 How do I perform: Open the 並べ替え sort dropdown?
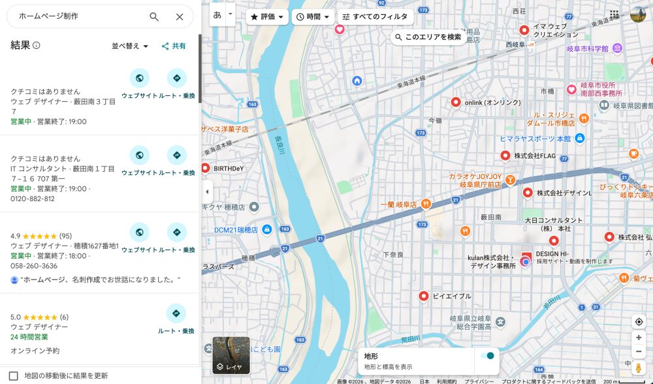[130, 46]
